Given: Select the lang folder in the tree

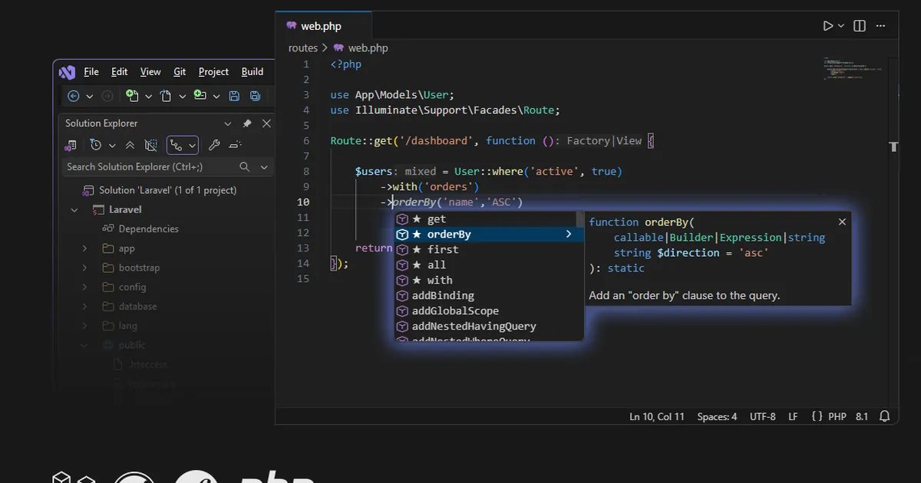Looking at the screenshot, I should point(120,326).
